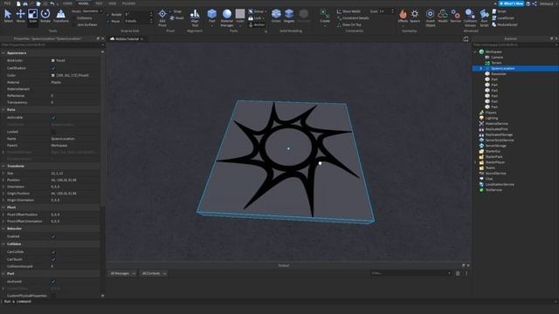Screen dimensions: 559x314
Task: Insert a ModuleScript from Advanced section
Action: [x=505, y=25]
